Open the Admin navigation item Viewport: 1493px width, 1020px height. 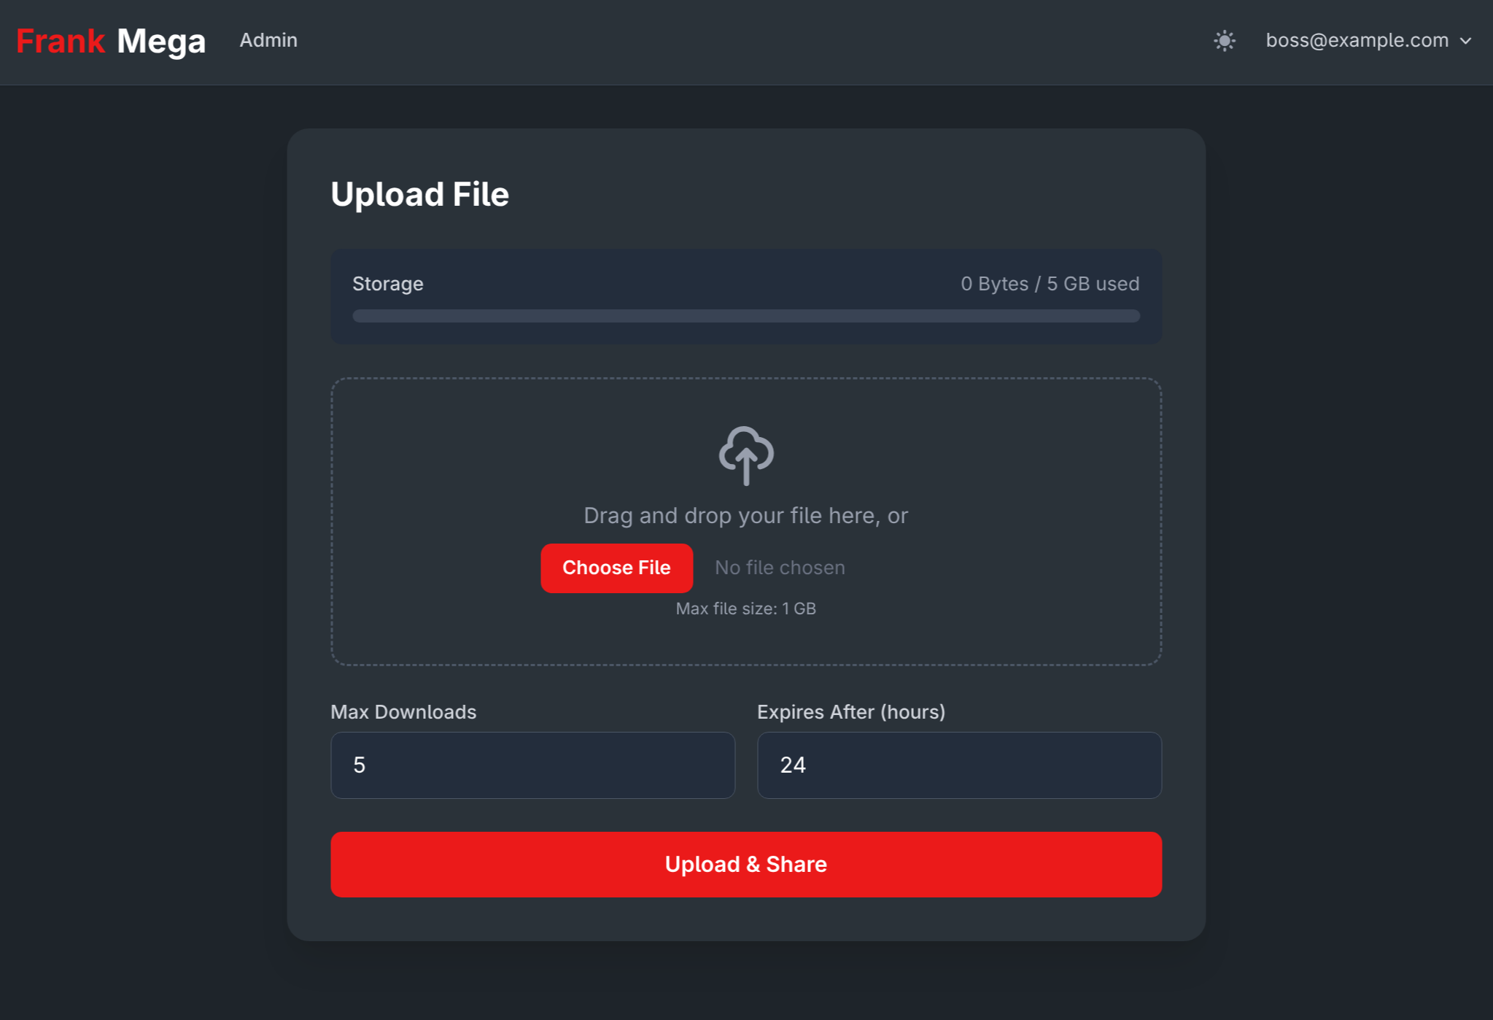click(268, 40)
